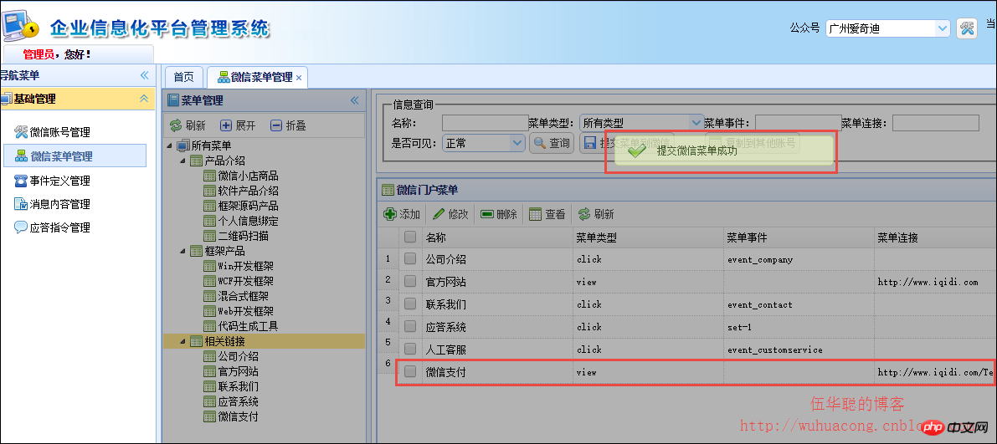Sort by the 菜单事件 column header
This screenshot has width=997, height=444.
(x=799, y=237)
